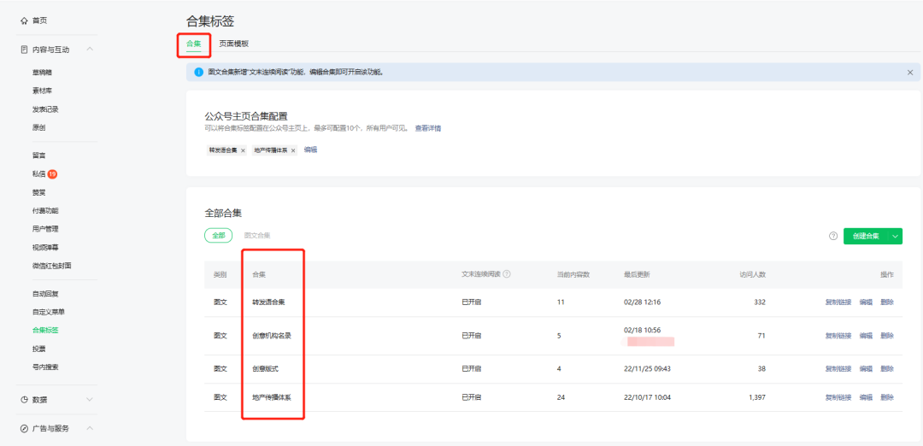Click 复制链接 for 转发语合集 row

click(x=838, y=302)
